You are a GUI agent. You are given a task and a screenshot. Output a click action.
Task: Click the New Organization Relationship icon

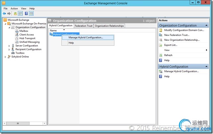(x=161, y=40)
